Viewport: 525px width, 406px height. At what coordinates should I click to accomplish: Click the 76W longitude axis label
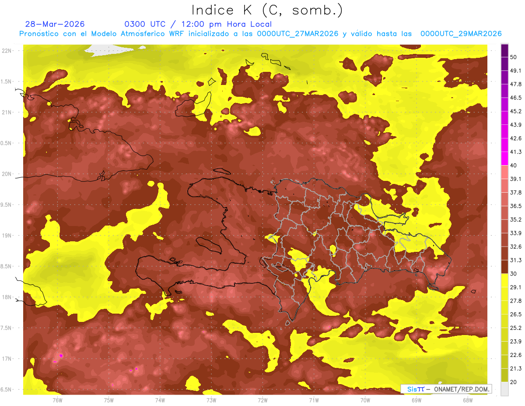[x=57, y=400]
